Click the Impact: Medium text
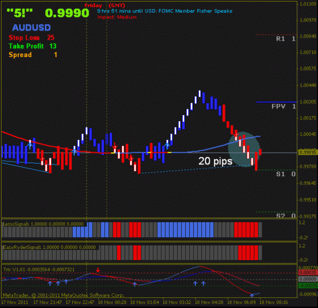 (117, 17)
